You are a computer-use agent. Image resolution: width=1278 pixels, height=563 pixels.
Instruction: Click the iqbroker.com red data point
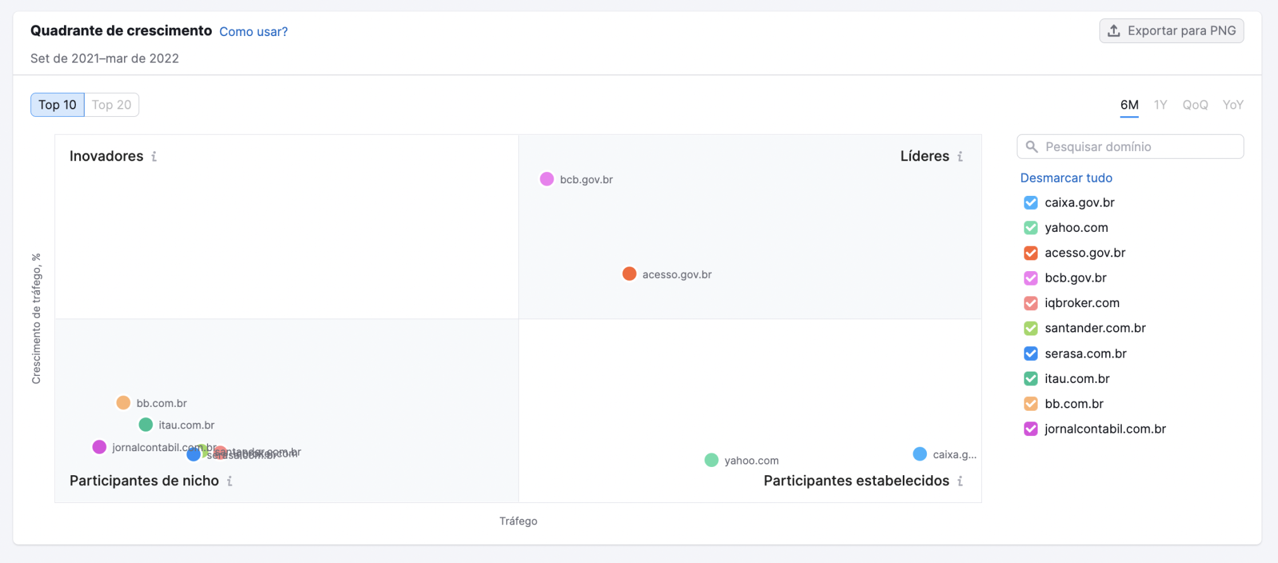tap(221, 452)
